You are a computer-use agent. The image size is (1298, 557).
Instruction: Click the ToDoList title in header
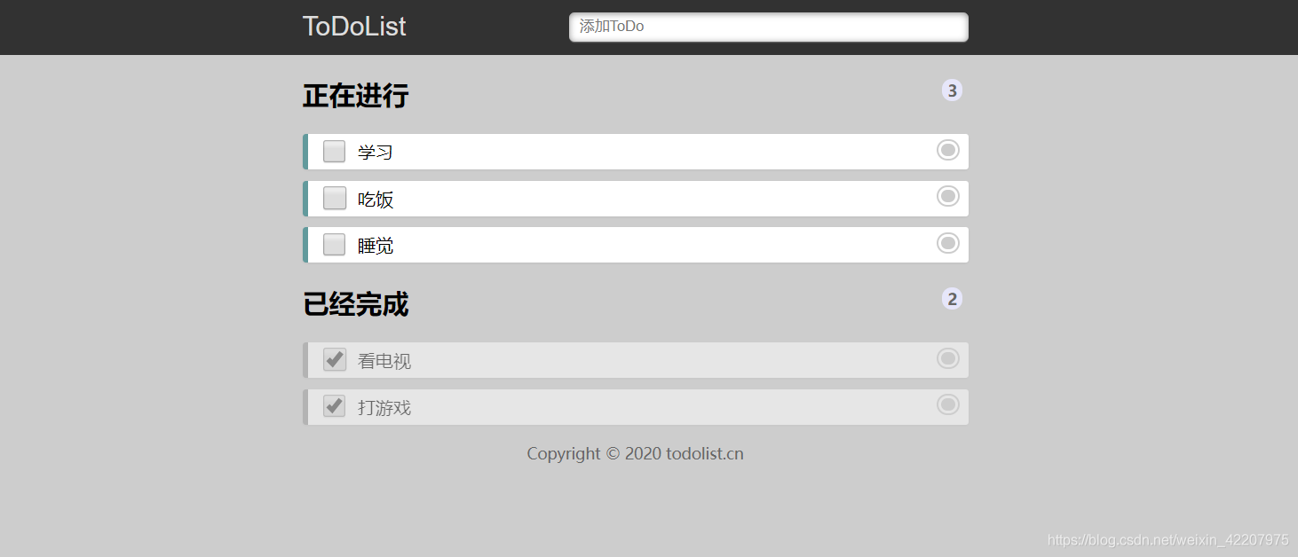click(x=354, y=27)
